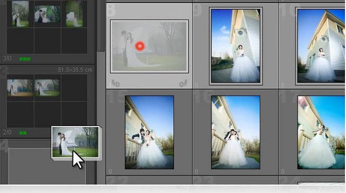Screen dimensions: 346x193
Task: Select the faded couple photo in cell 8
Action: (x=150, y=46)
